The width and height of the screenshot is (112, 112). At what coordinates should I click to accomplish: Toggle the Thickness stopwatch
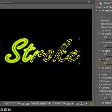coord(103,34)
